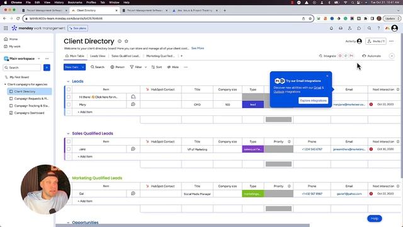Open My First Board in sidebar

[x=20, y=77]
